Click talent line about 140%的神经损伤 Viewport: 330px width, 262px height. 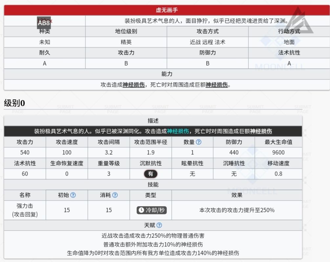pyautogui.click(x=153, y=253)
